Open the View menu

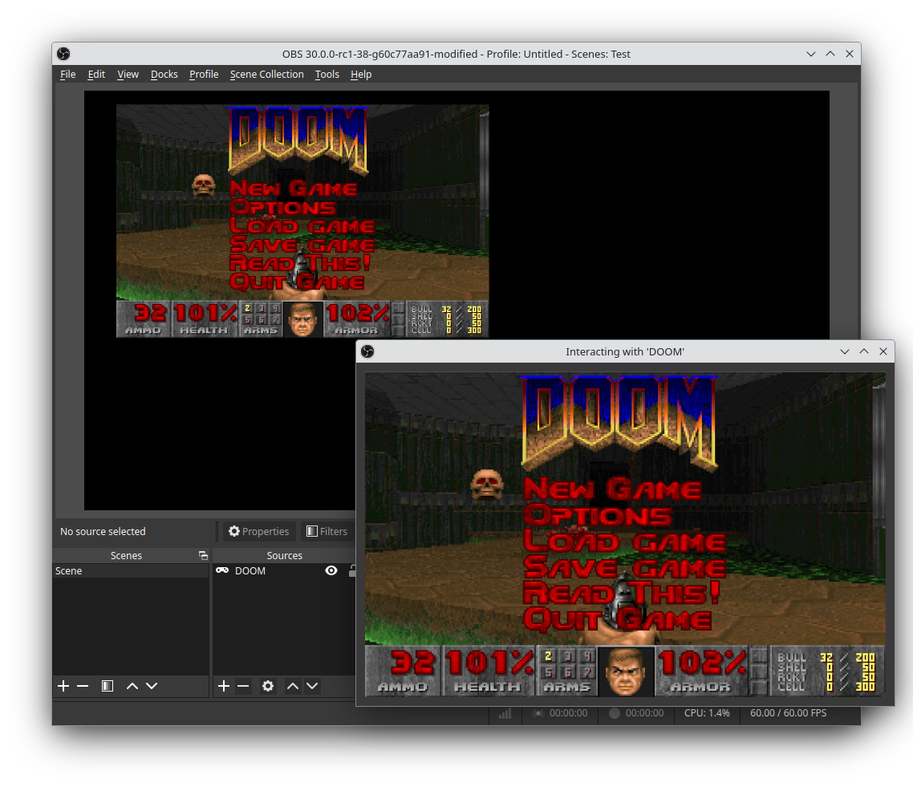(128, 75)
